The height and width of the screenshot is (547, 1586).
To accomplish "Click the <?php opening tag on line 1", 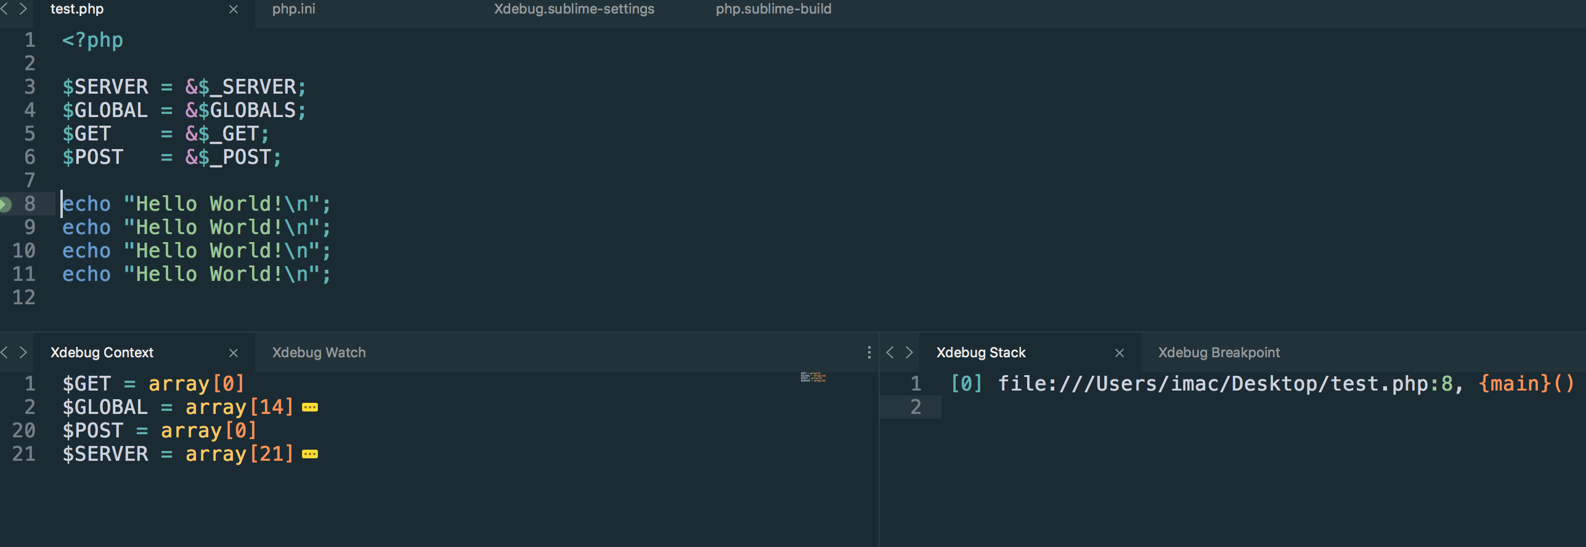I will point(92,40).
